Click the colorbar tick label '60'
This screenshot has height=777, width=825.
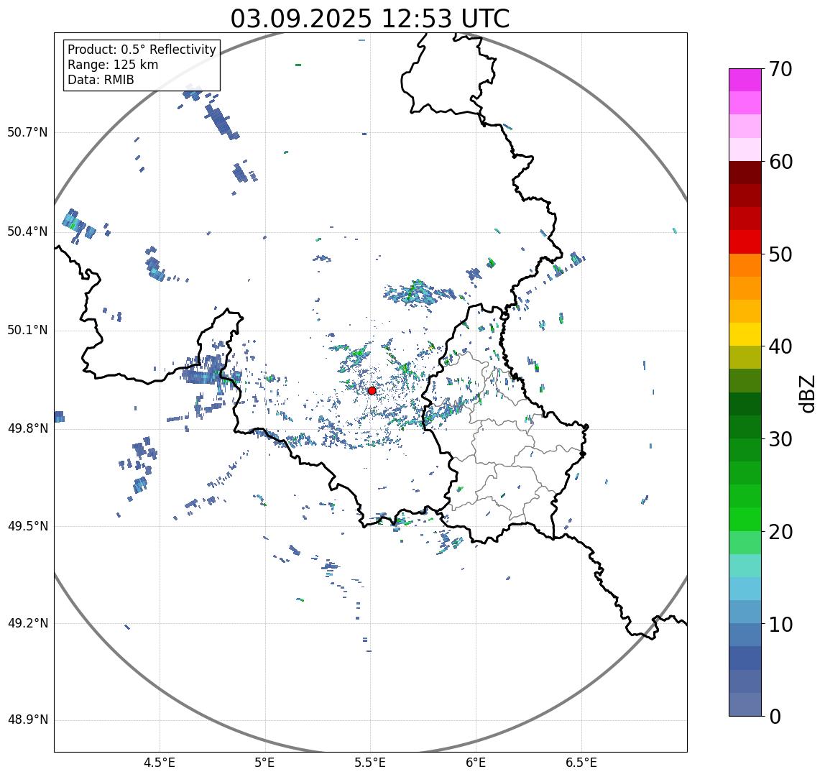click(780, 162)
